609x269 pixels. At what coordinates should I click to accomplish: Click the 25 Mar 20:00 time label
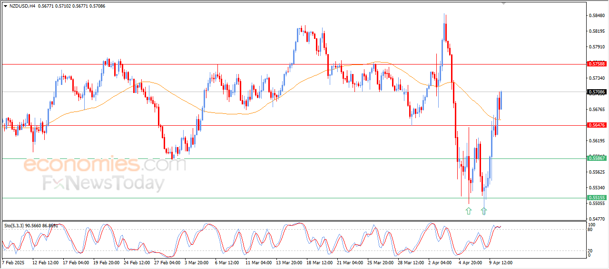[x=381, y=262]
